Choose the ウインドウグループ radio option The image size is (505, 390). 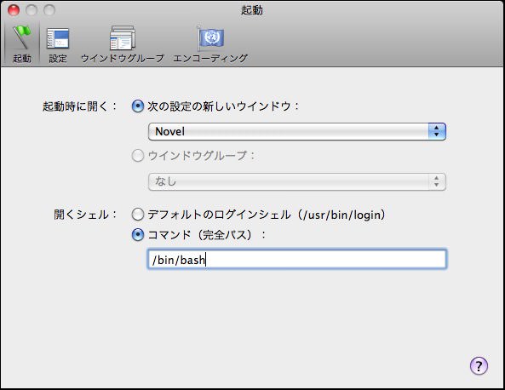(x=137, y=156)
